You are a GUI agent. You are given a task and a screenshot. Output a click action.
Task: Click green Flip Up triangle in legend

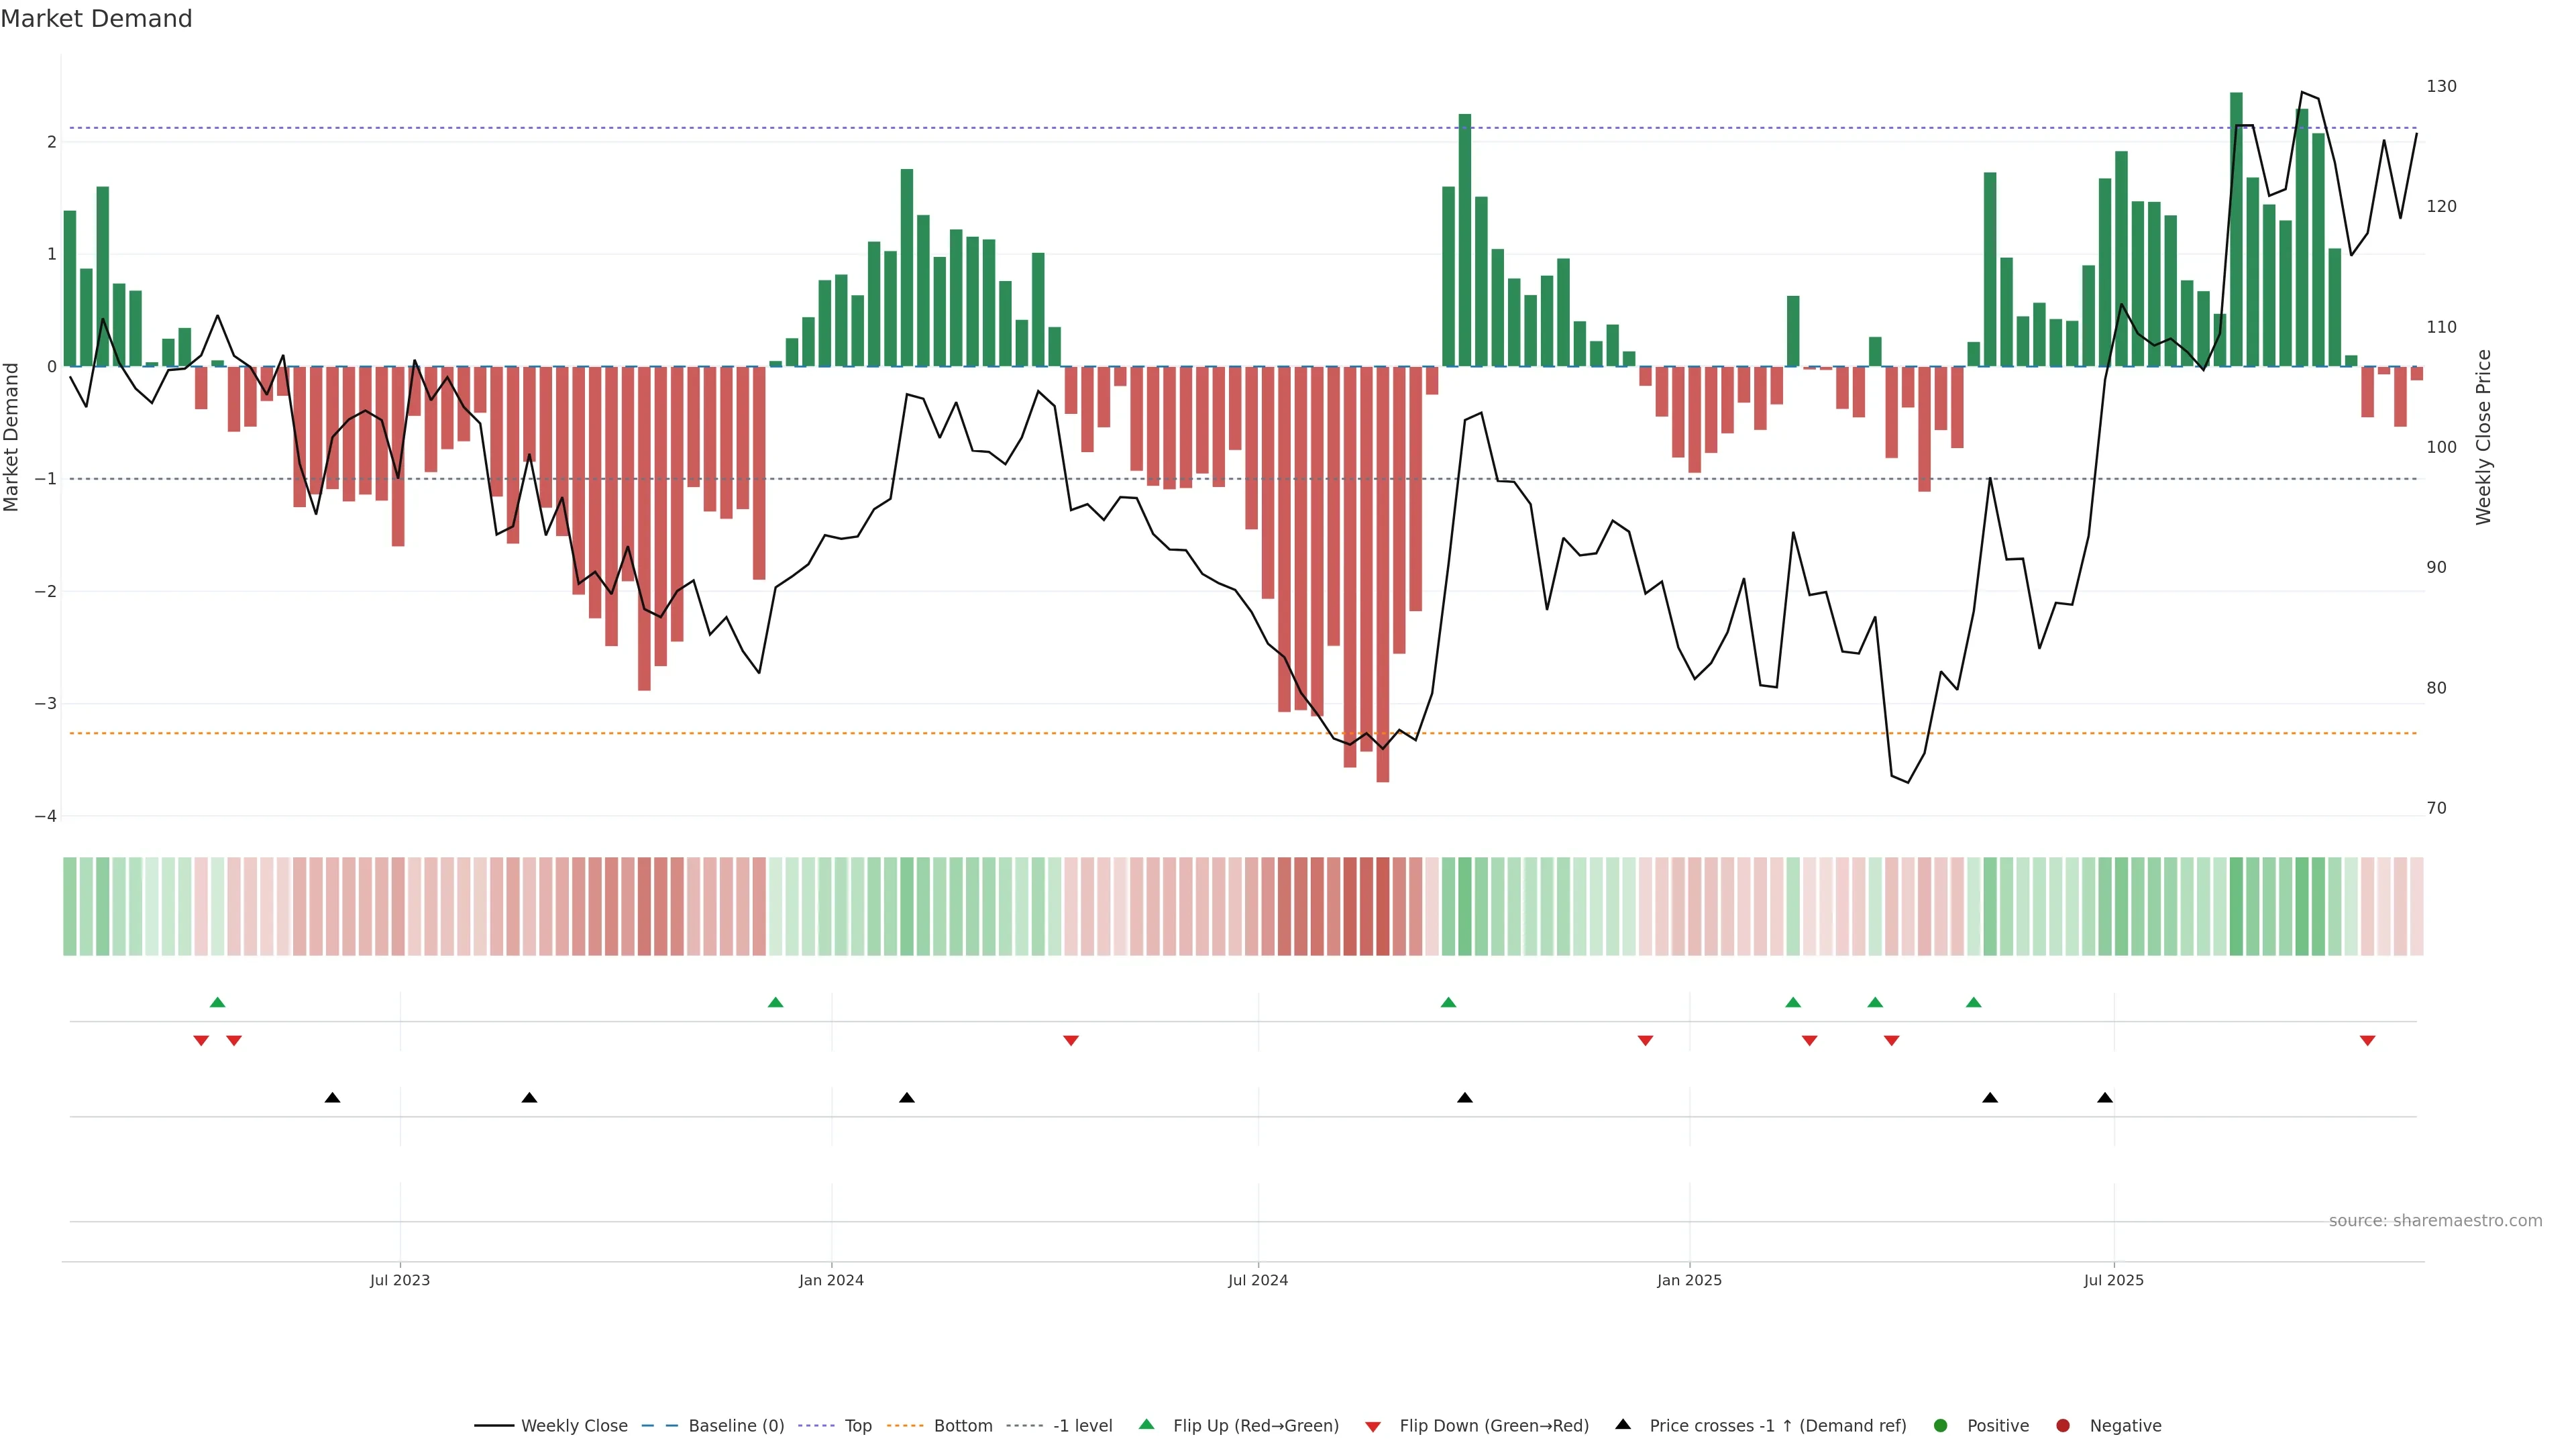tap(1146, 1424)
